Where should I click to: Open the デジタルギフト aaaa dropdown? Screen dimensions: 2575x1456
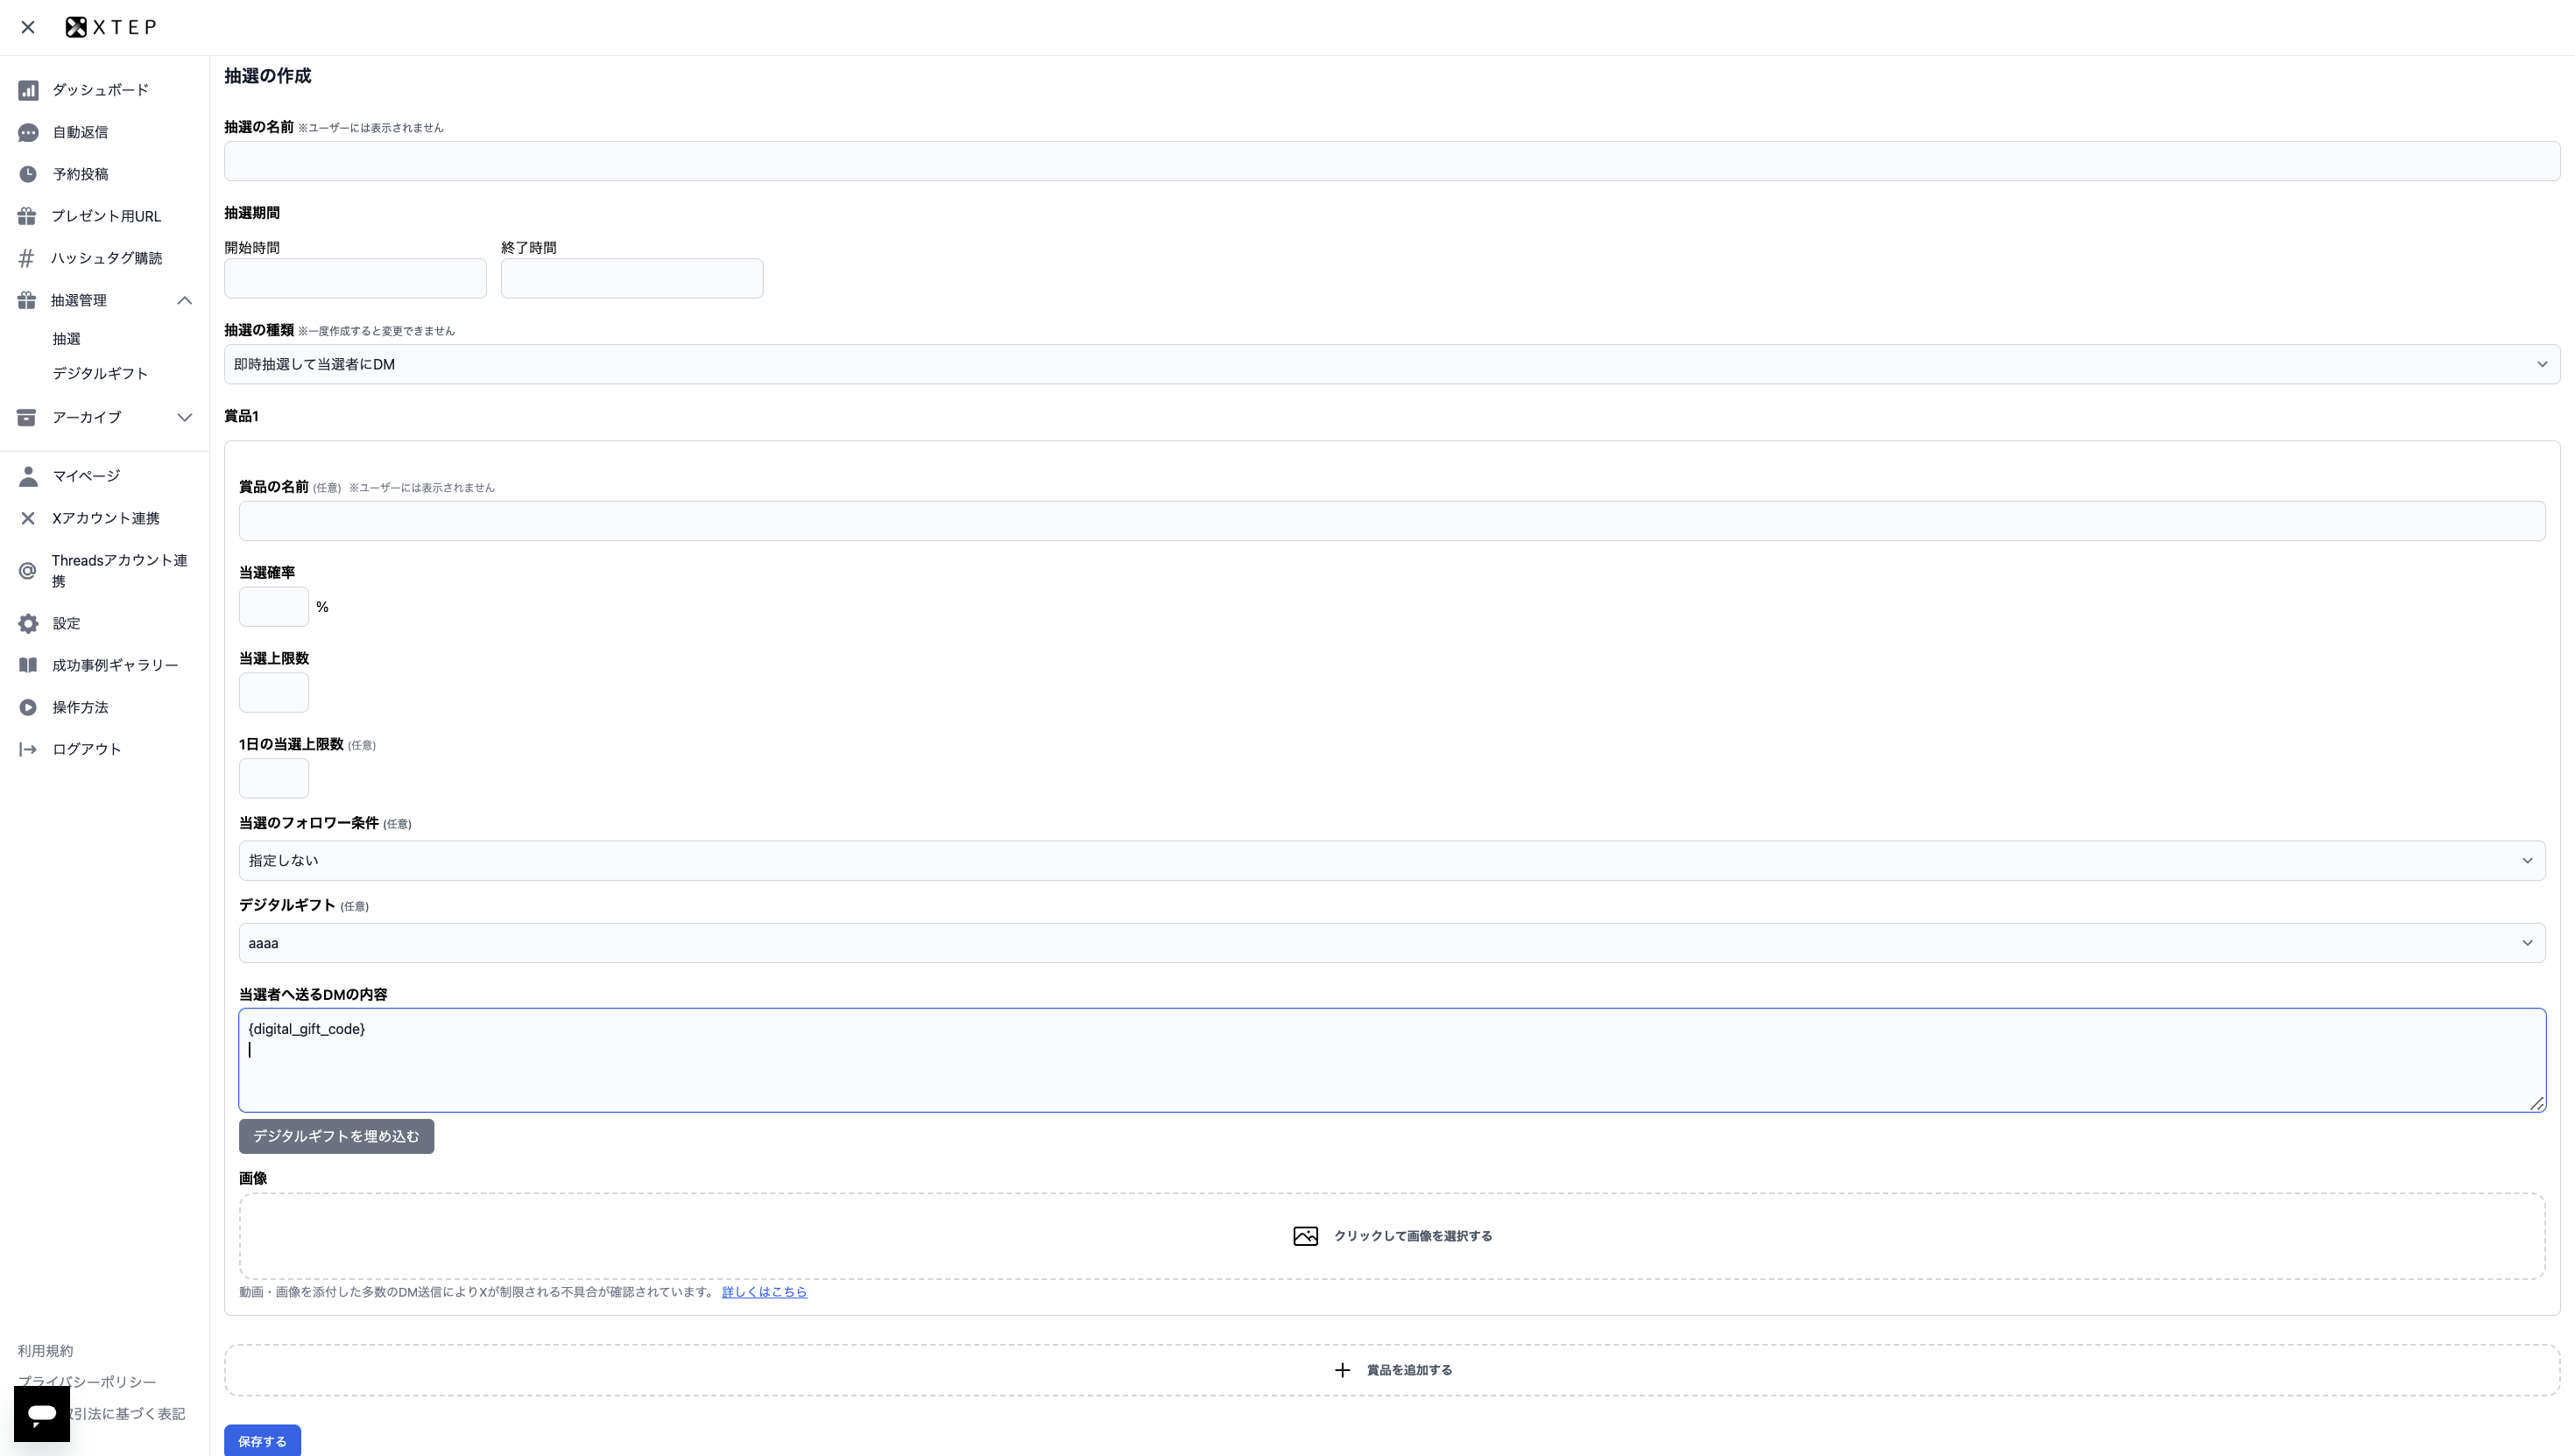(x=1392, y=943)
